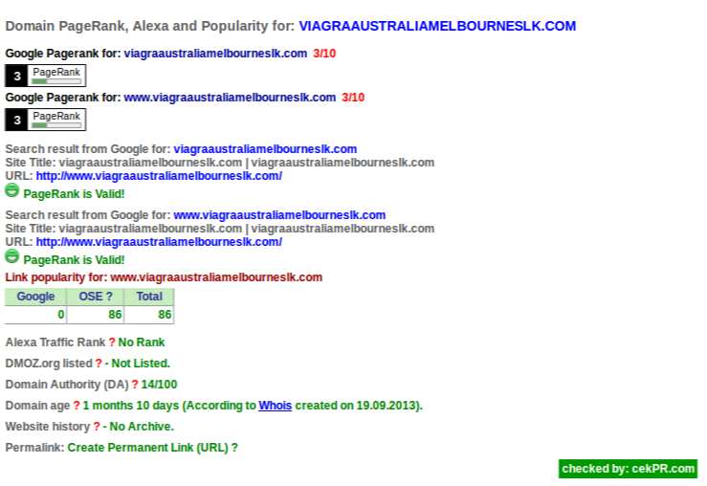Viewport: 707px width, 486px height.
Task: Select the Google column header
Action: [35, 297]
